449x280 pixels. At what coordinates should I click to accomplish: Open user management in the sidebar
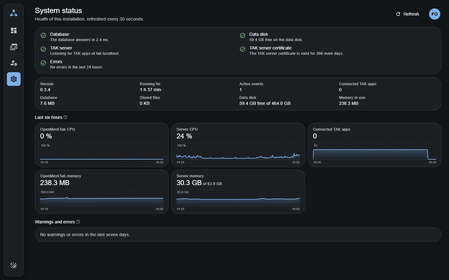14,63
